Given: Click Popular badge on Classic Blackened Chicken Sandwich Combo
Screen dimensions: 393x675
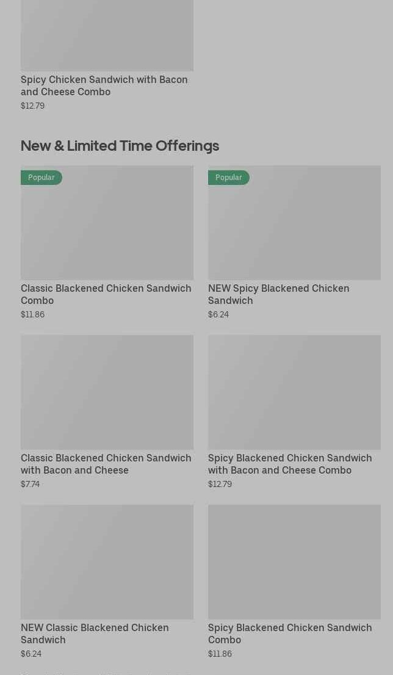Looking at the screenshot, I should tap(41, 178).
